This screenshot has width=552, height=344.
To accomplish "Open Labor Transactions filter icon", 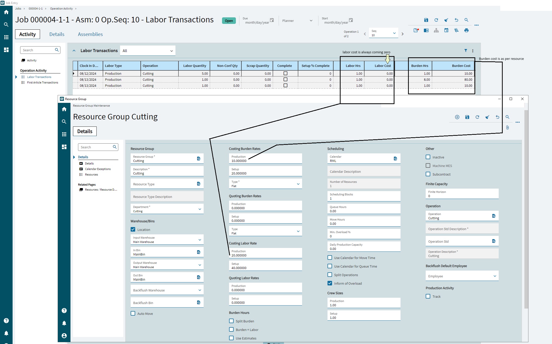I will (x=466, y=51).
